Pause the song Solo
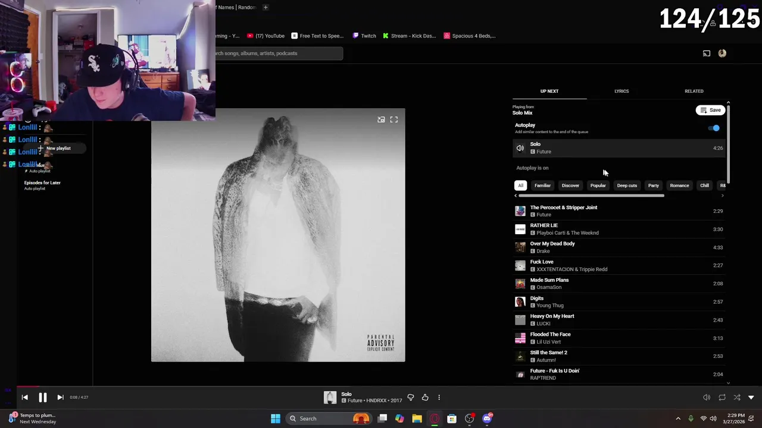This screenshot has height=428, width=762. coord(43,397)
